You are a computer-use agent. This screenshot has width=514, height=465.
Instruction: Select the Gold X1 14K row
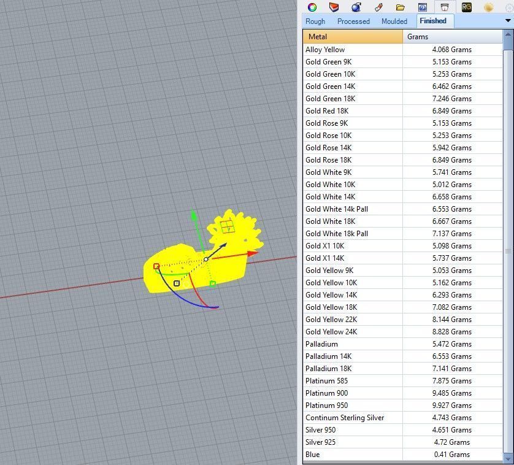coord(402,258)
